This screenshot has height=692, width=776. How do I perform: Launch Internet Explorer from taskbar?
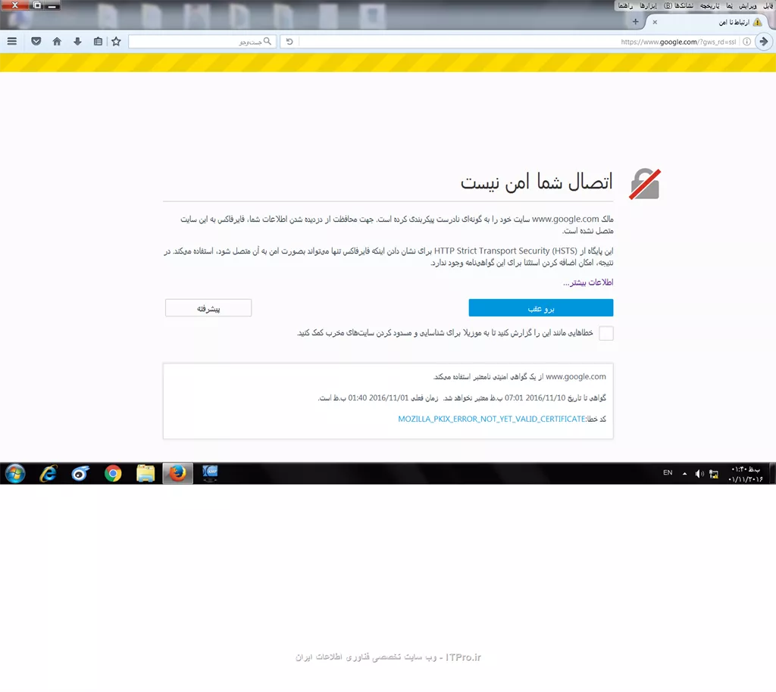pyautogui.click(x=48, y=473)
